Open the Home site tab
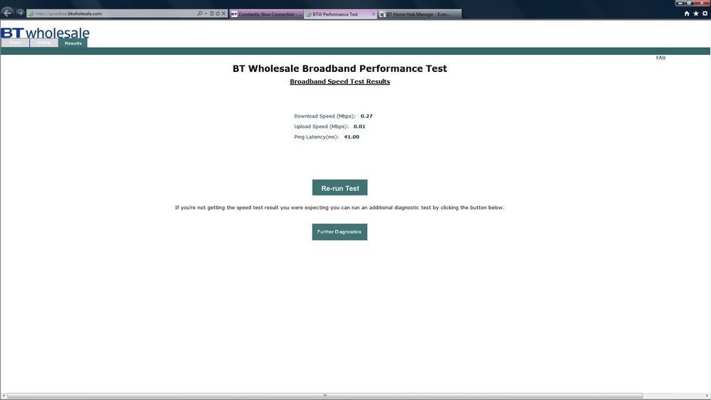Image resolution: width=711 pixels, height=400 pixels. click(x=15, y=43)
